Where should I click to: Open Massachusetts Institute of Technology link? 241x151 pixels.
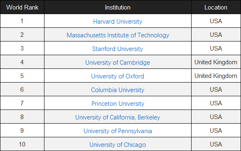(118, 35)
